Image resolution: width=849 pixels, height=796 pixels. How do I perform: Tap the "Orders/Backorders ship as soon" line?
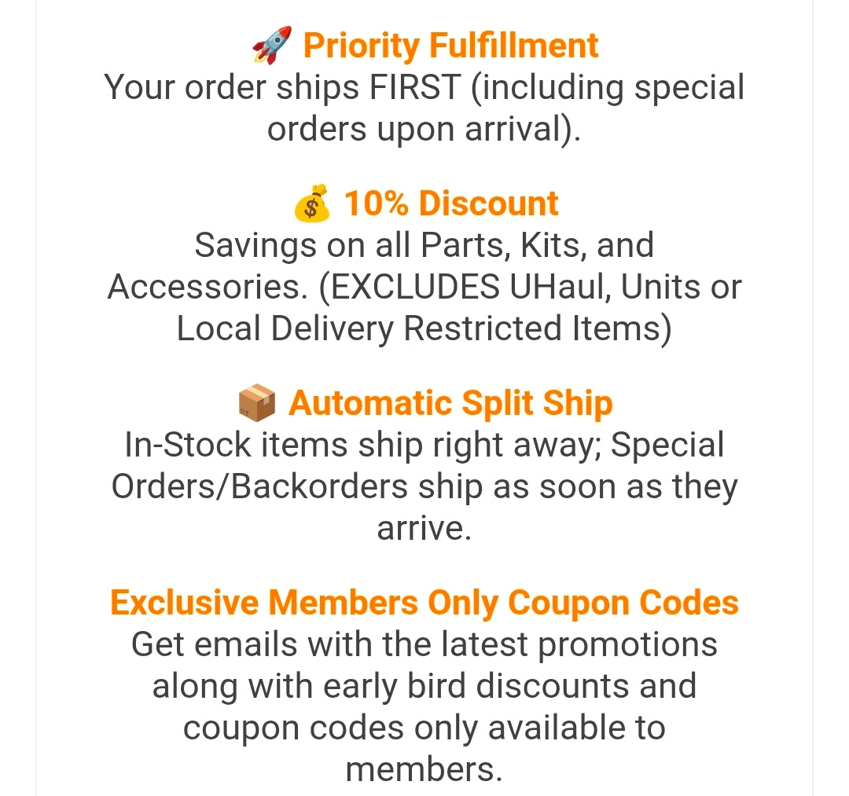click(424, 487)
